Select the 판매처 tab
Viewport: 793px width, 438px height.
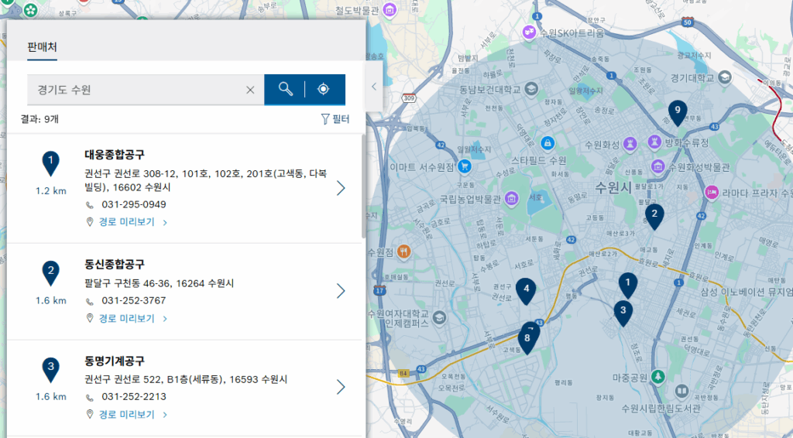click(x=42, y=47)
